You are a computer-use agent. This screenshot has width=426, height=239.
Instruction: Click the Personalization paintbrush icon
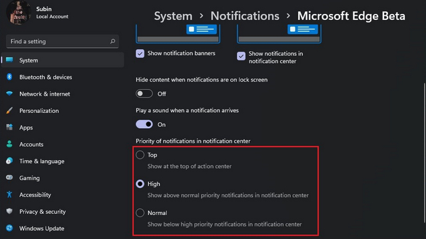(9, 110)
